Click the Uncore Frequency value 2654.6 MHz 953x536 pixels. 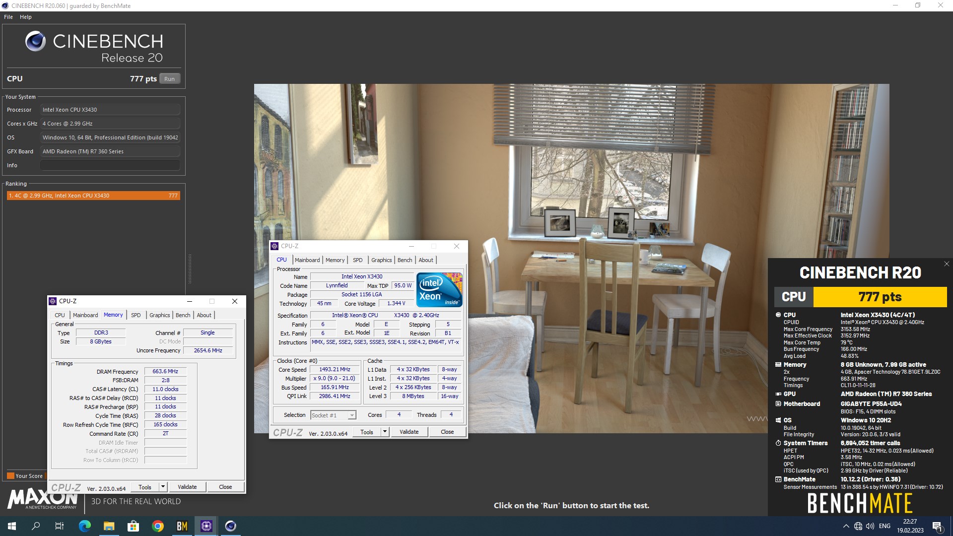[x=208, y=350]
